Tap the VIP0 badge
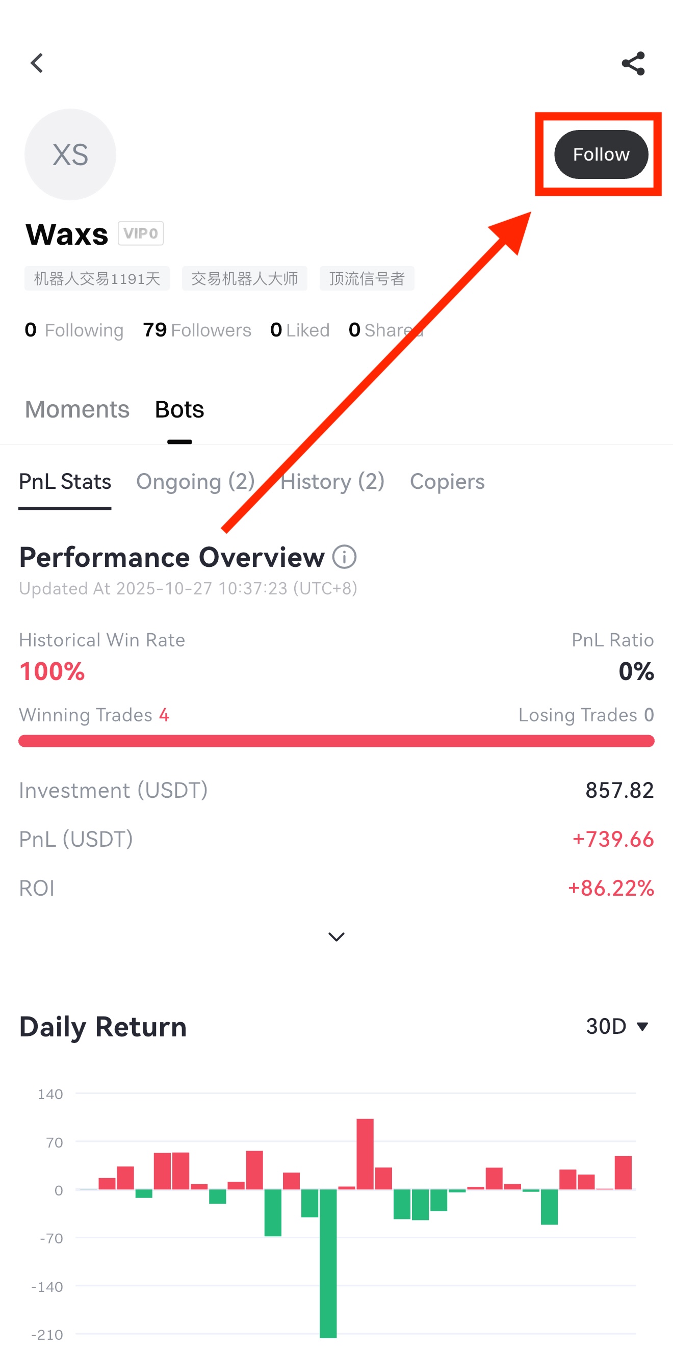Screen dimensions: 673x1354 140,233
